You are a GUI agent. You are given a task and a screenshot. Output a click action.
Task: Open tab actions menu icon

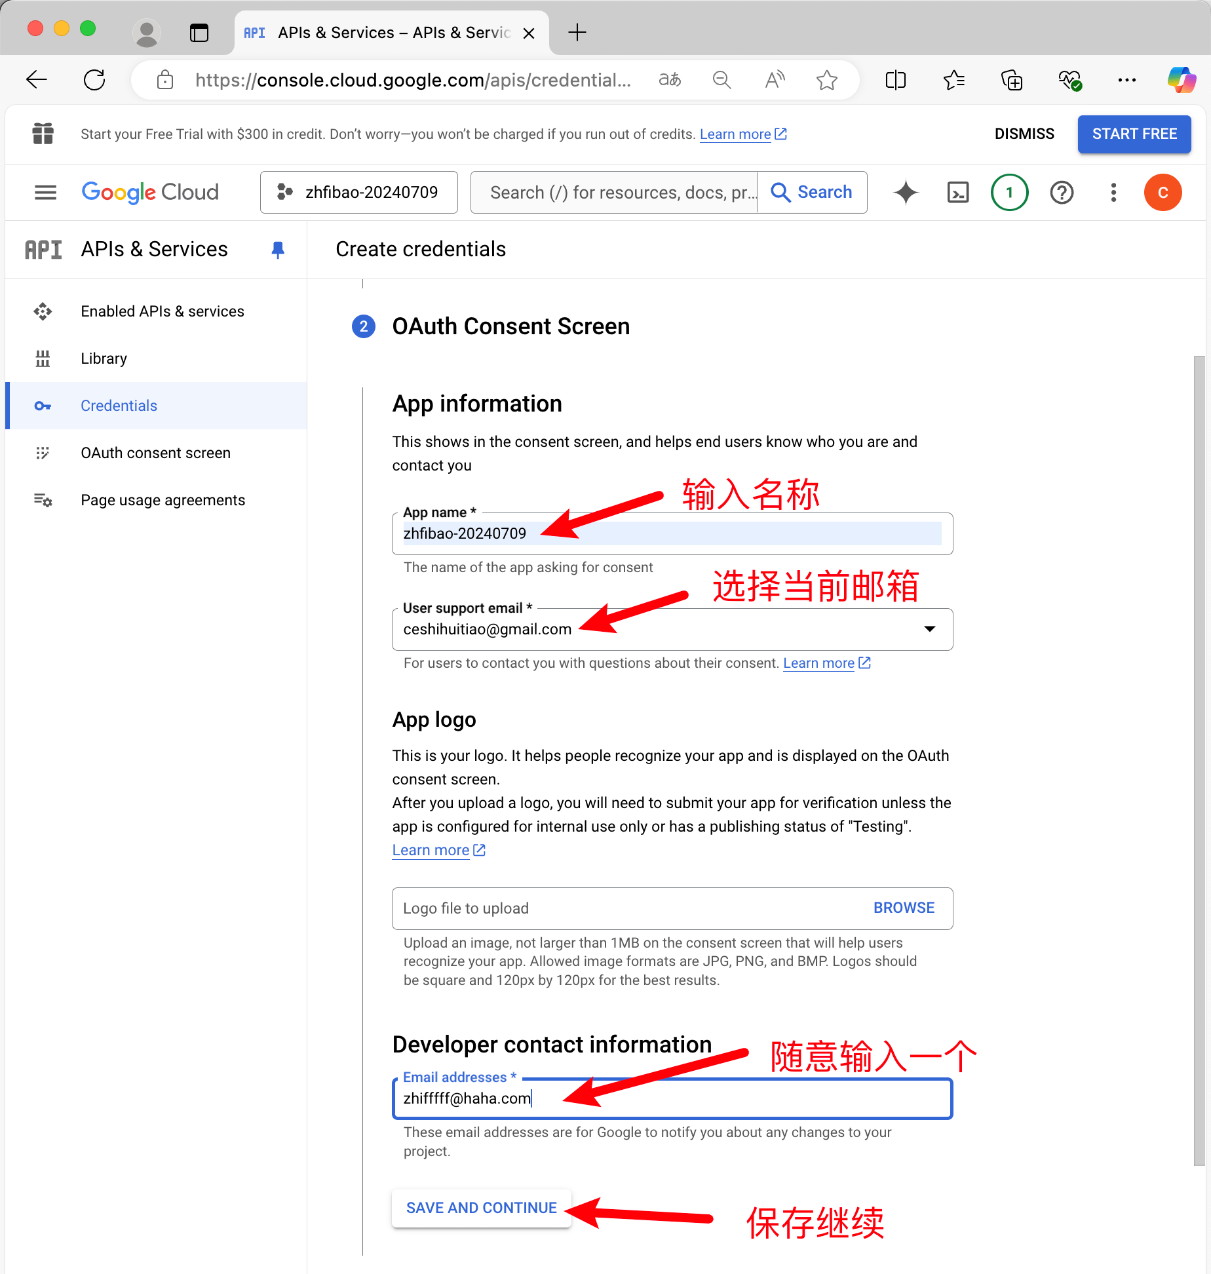(199, 32)
